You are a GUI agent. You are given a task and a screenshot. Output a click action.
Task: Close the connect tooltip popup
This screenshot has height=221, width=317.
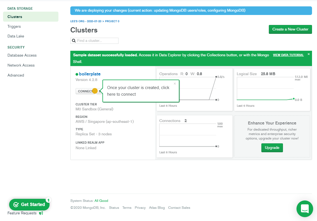pyautogui.click(x=175, y=83)
